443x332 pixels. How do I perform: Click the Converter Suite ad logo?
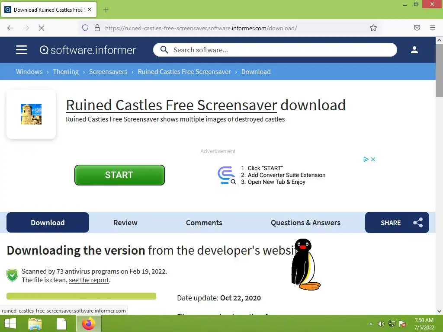[226, 175]
